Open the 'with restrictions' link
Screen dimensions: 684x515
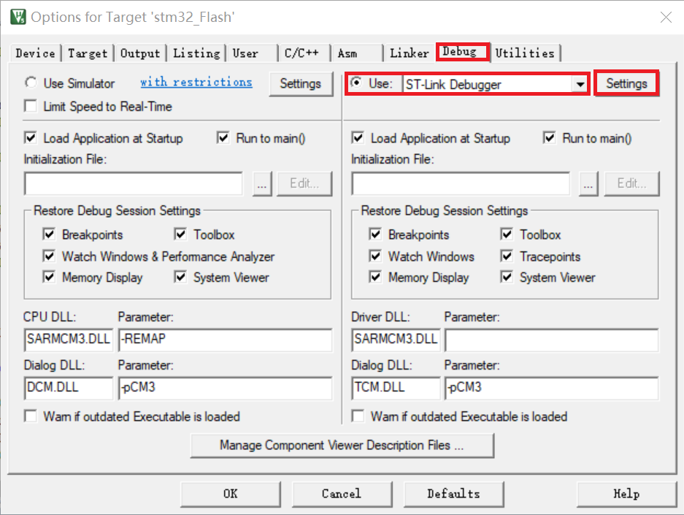[x=196, y=82]
